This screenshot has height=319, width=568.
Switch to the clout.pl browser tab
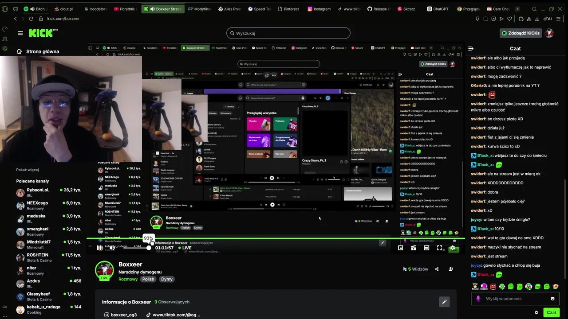tap(63, 9)
